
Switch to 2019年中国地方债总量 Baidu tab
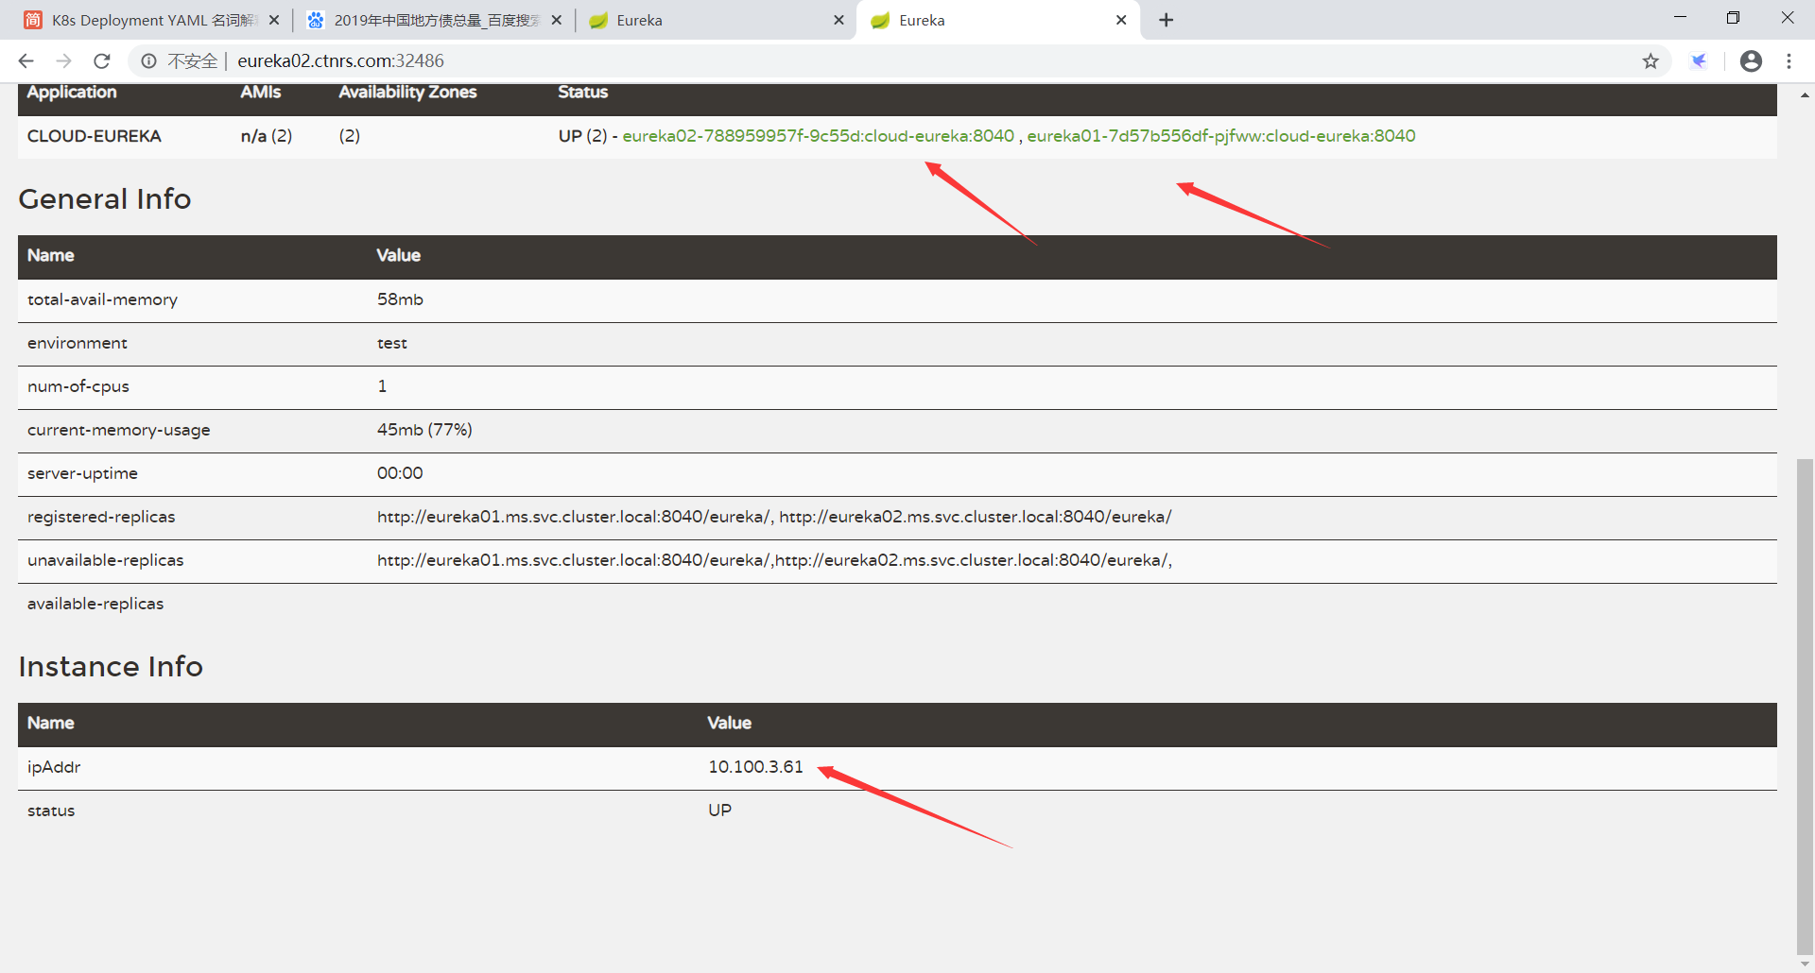tap(433, 20)
